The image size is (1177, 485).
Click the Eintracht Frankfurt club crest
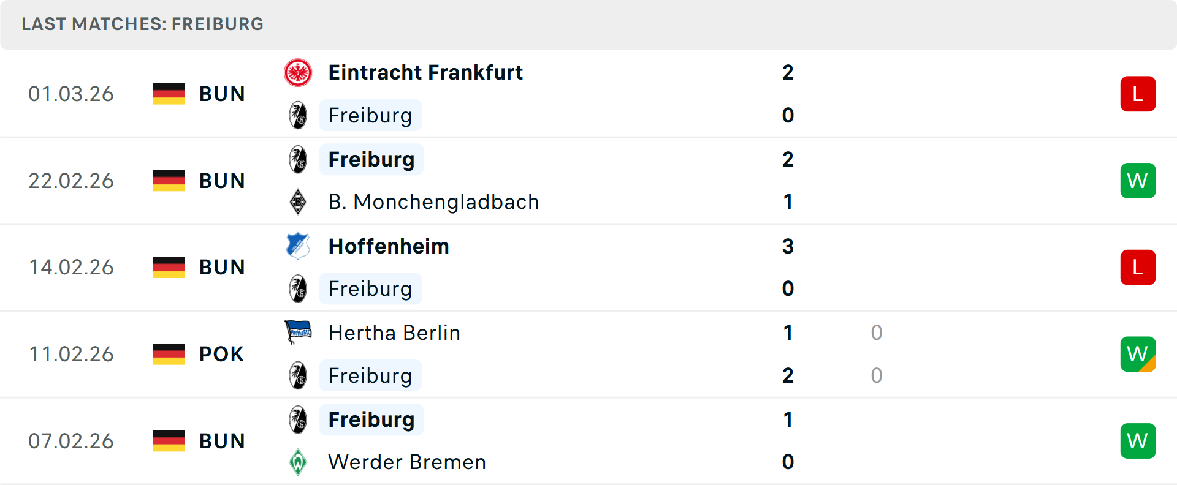coord(298,72)
